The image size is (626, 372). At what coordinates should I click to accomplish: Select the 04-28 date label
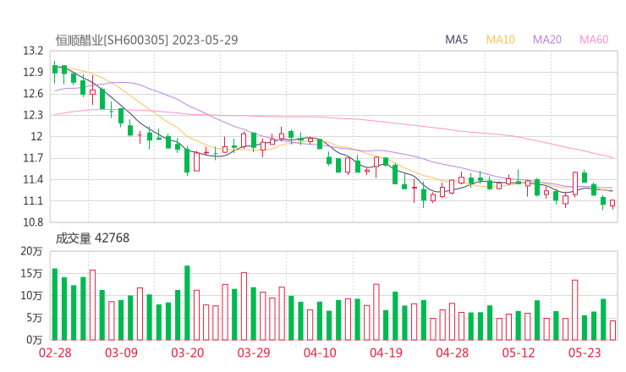[x=453, y=353]
